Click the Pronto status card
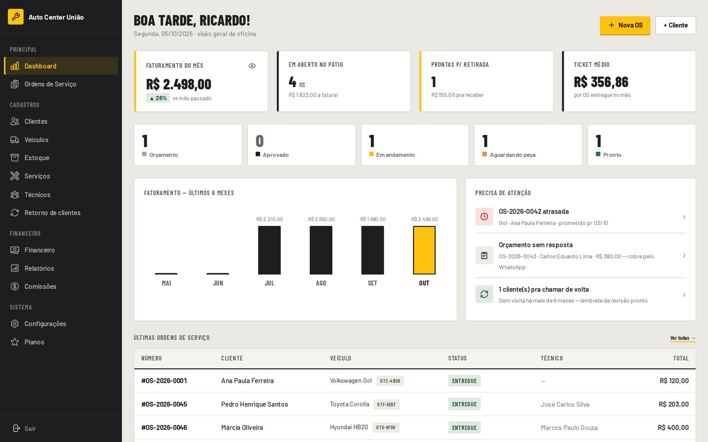The width and height of the screenshot is (708, 442). click(642, 145)
